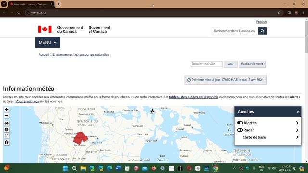Image resolution: width=308 pixels, height=173 pixels.
Task: Show hidden system tray icons
Action: pos(234,168)
